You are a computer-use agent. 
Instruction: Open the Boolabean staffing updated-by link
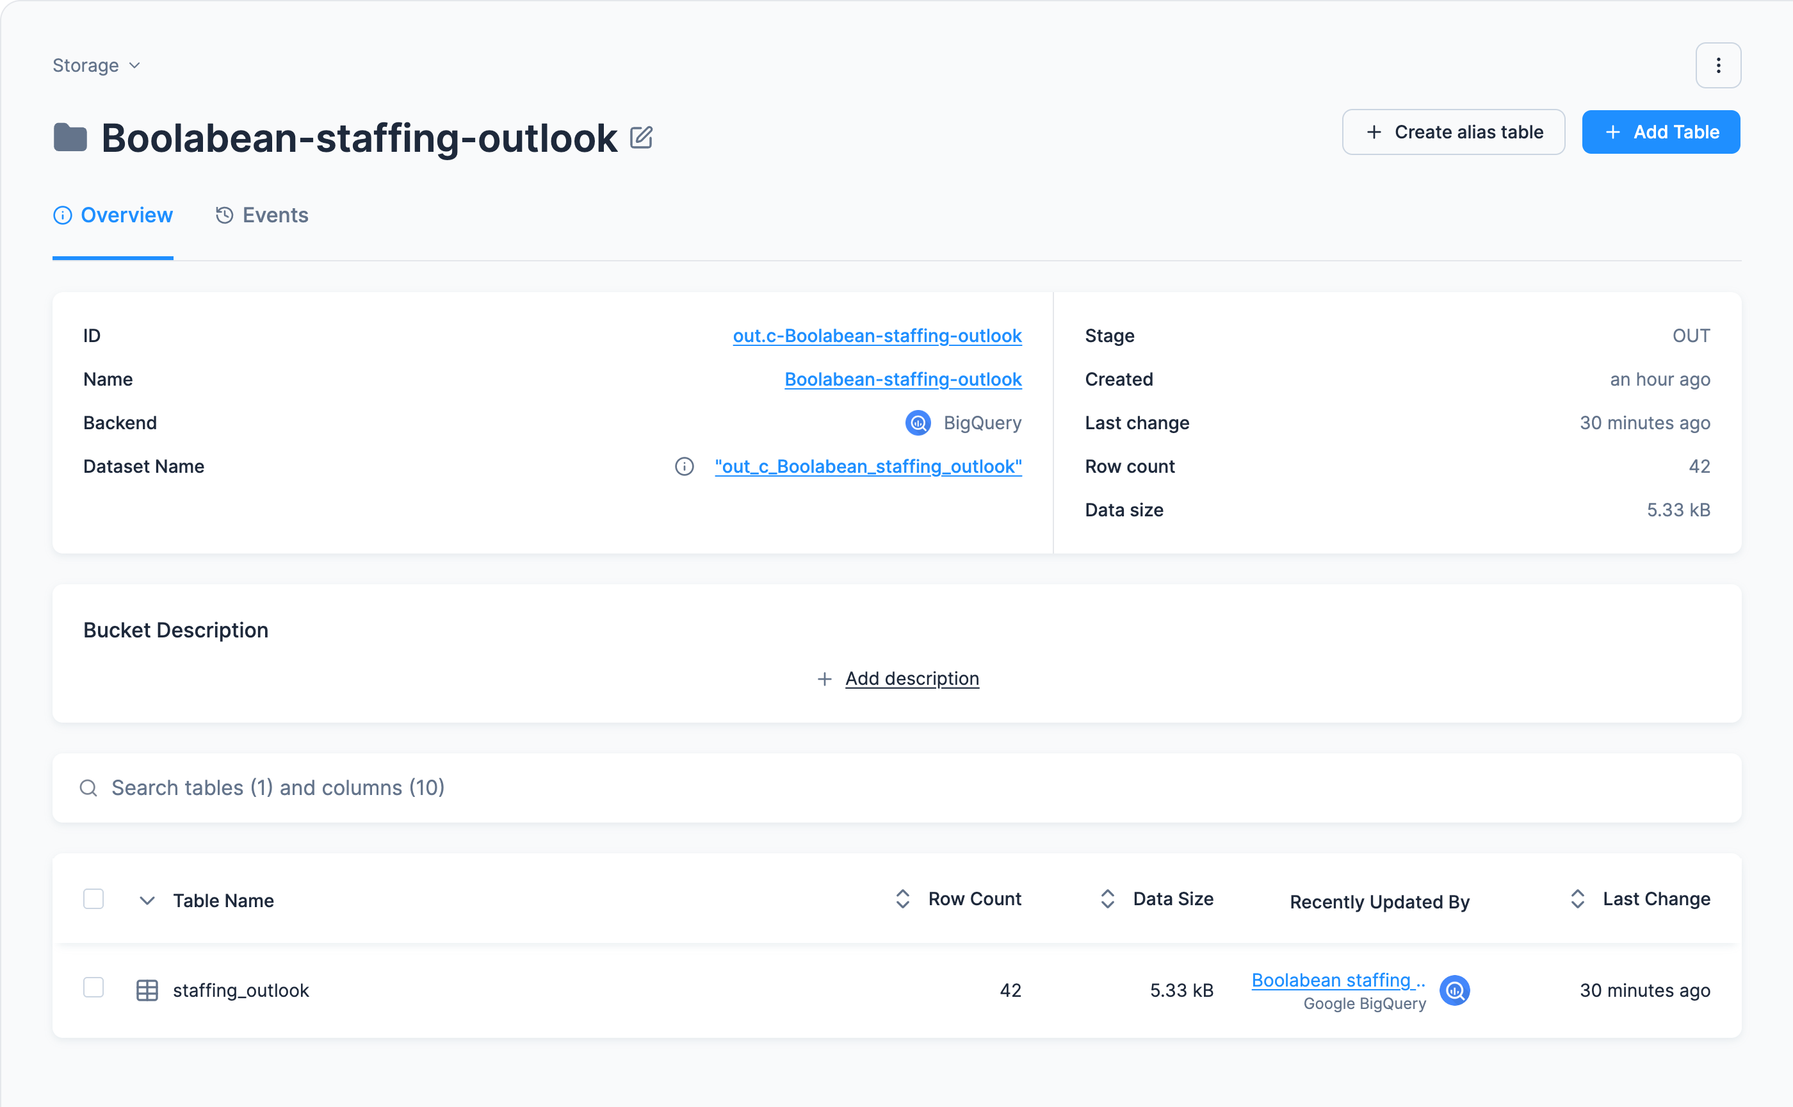(x=1338, y=980)
